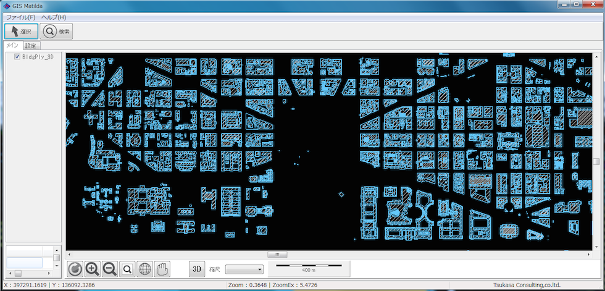Switch to the 設定 tab
The image size is (605, 291).
pyautogui.click(x=31, y=46)
